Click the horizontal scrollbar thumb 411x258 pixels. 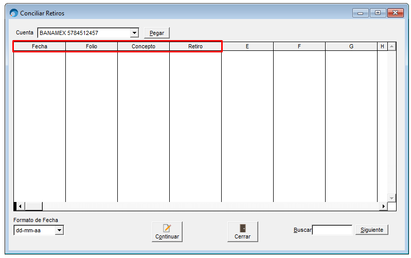(33, 207)
